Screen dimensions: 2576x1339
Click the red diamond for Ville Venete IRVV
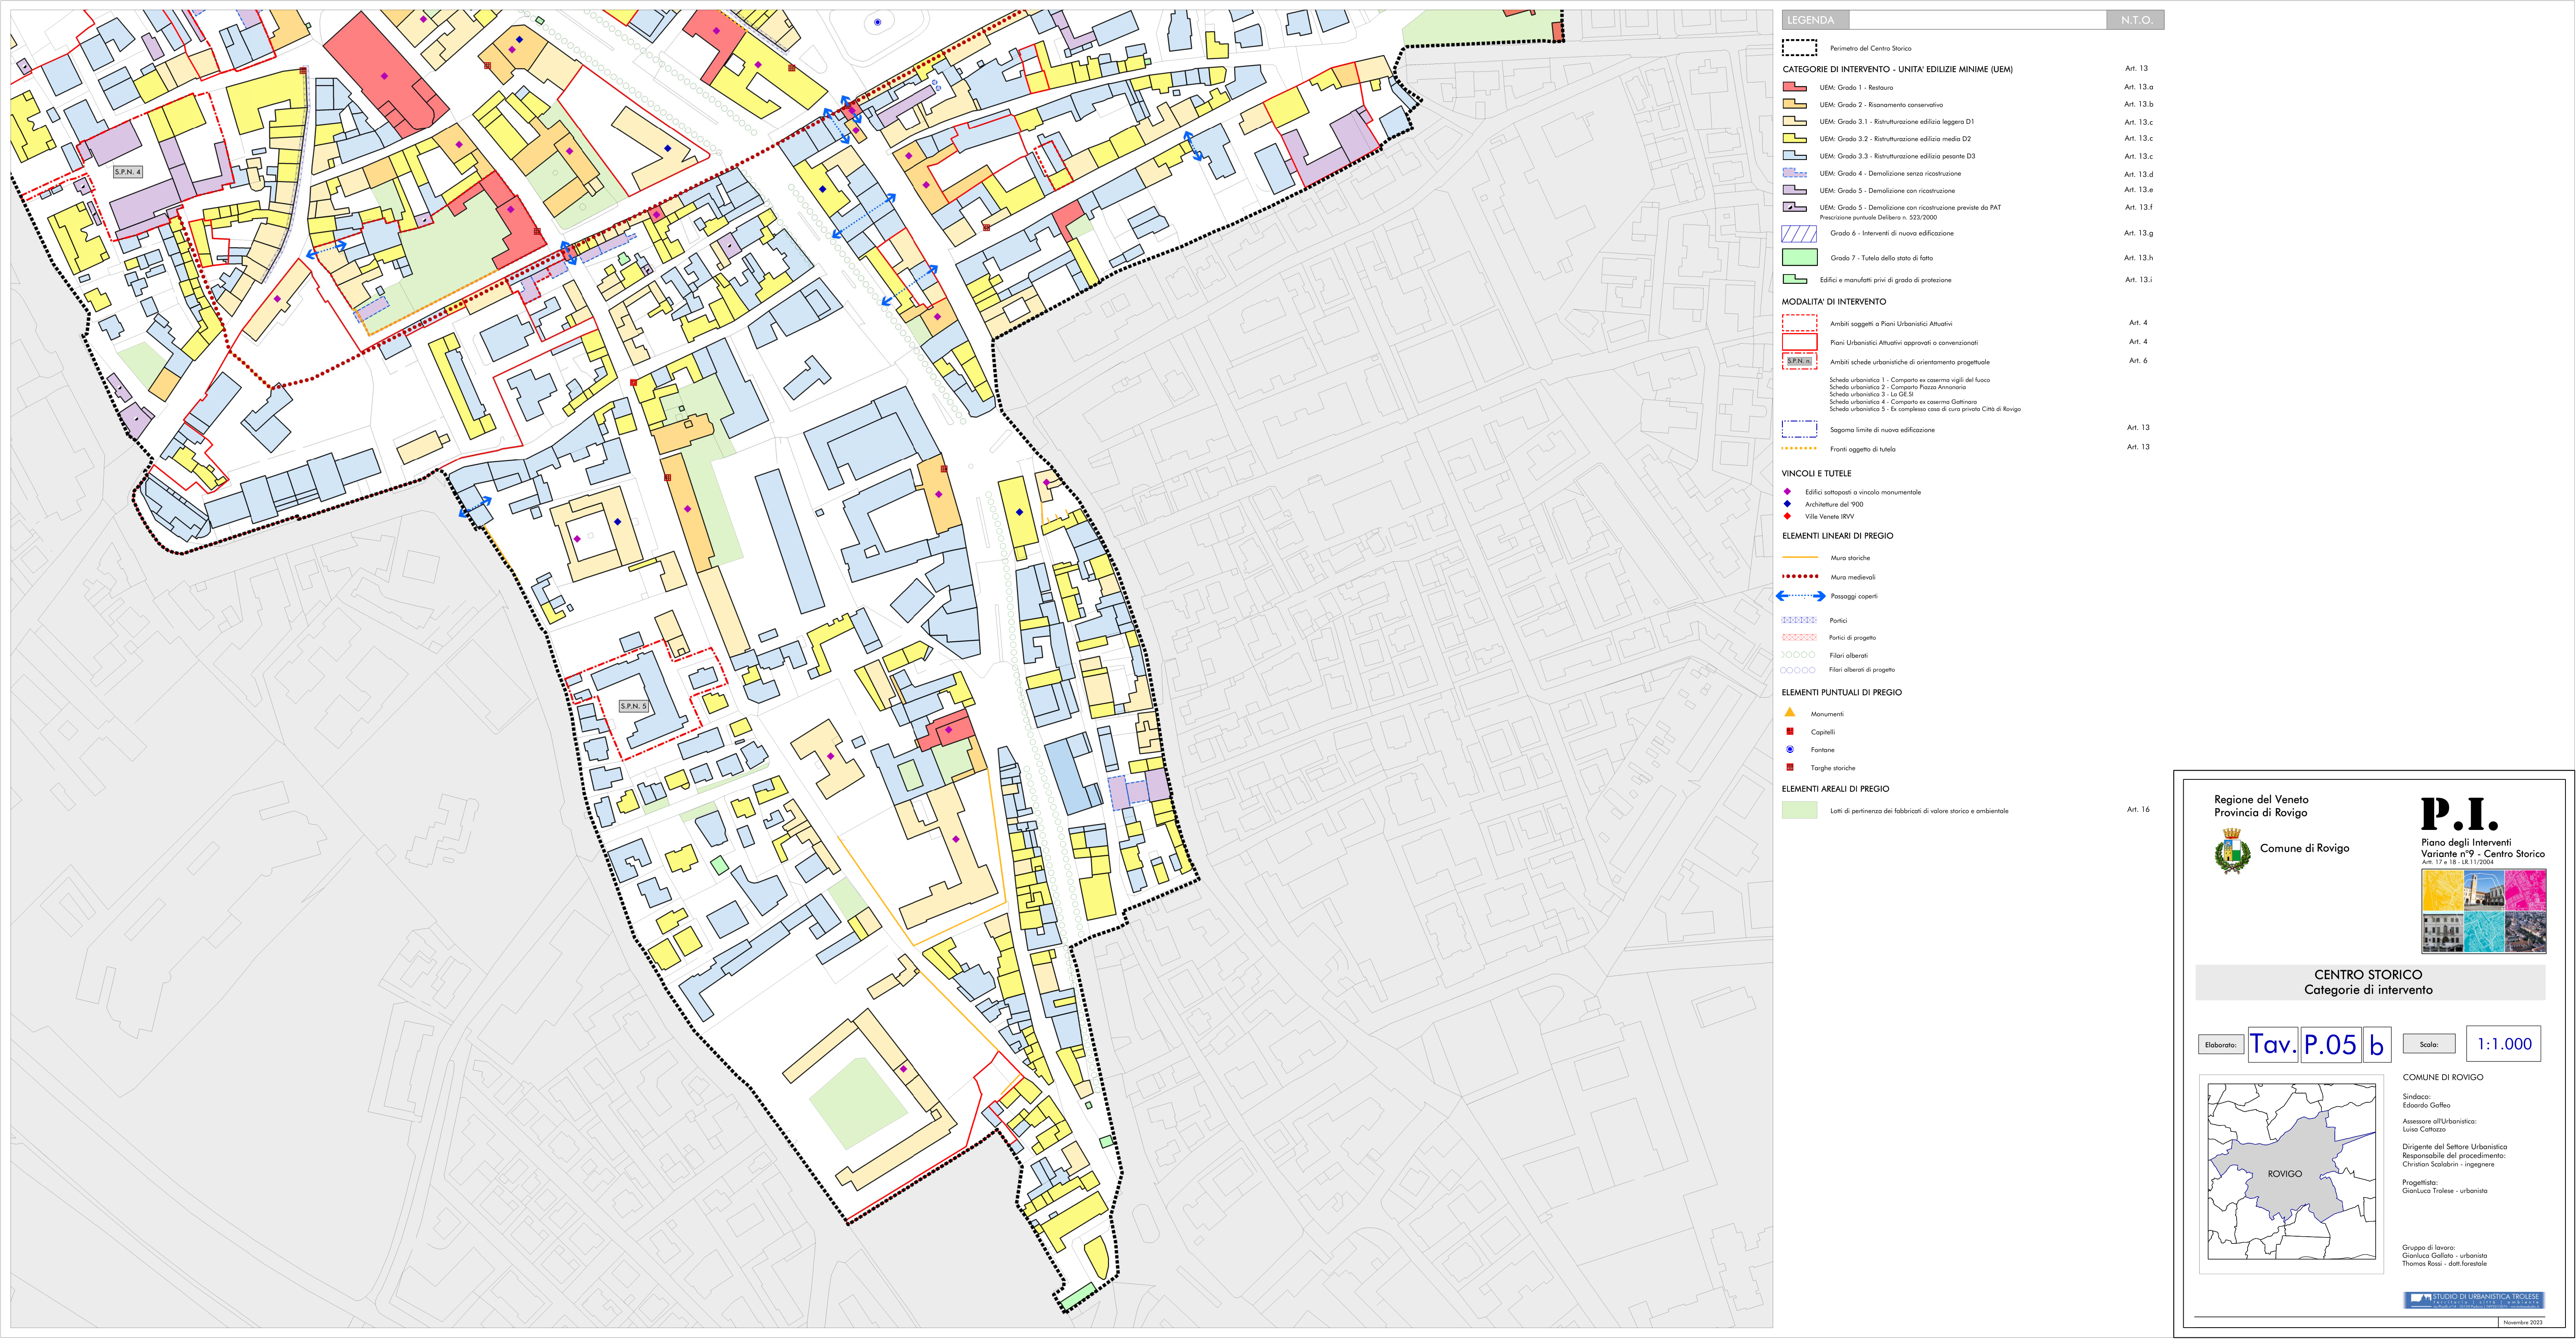(x=1787, y=516)
